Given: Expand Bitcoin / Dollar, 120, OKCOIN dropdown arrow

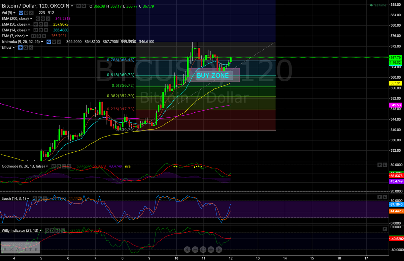Looking at the screenshot, I should click(72, 6).
